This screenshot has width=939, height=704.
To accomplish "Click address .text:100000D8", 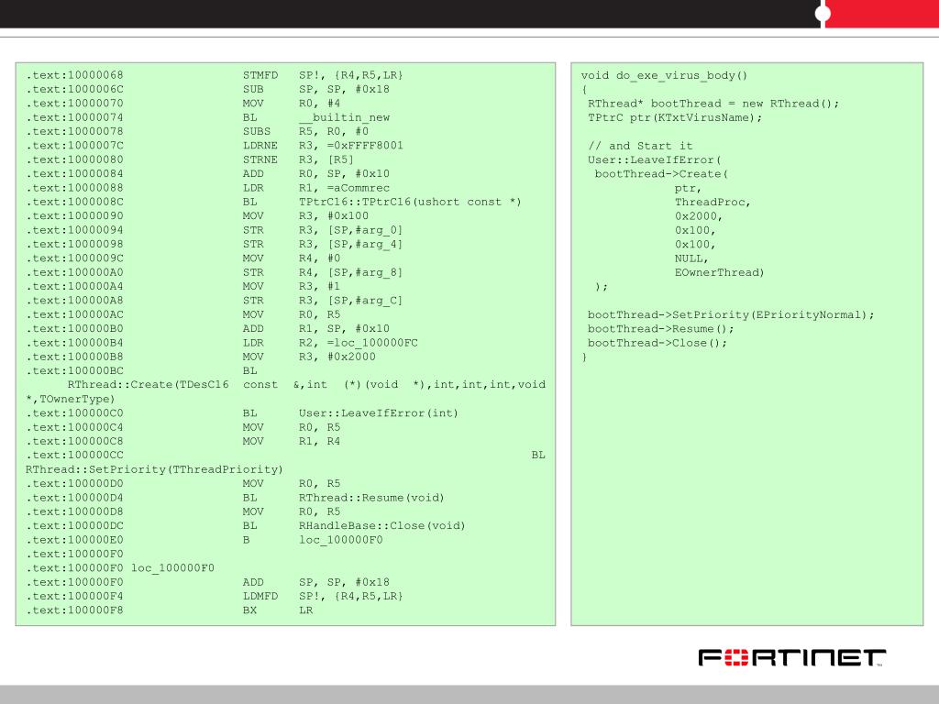I will pos(75,511).
